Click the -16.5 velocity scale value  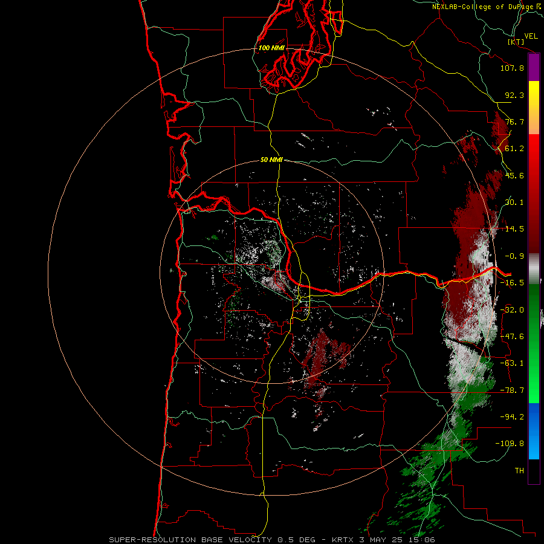pos(512,283)
